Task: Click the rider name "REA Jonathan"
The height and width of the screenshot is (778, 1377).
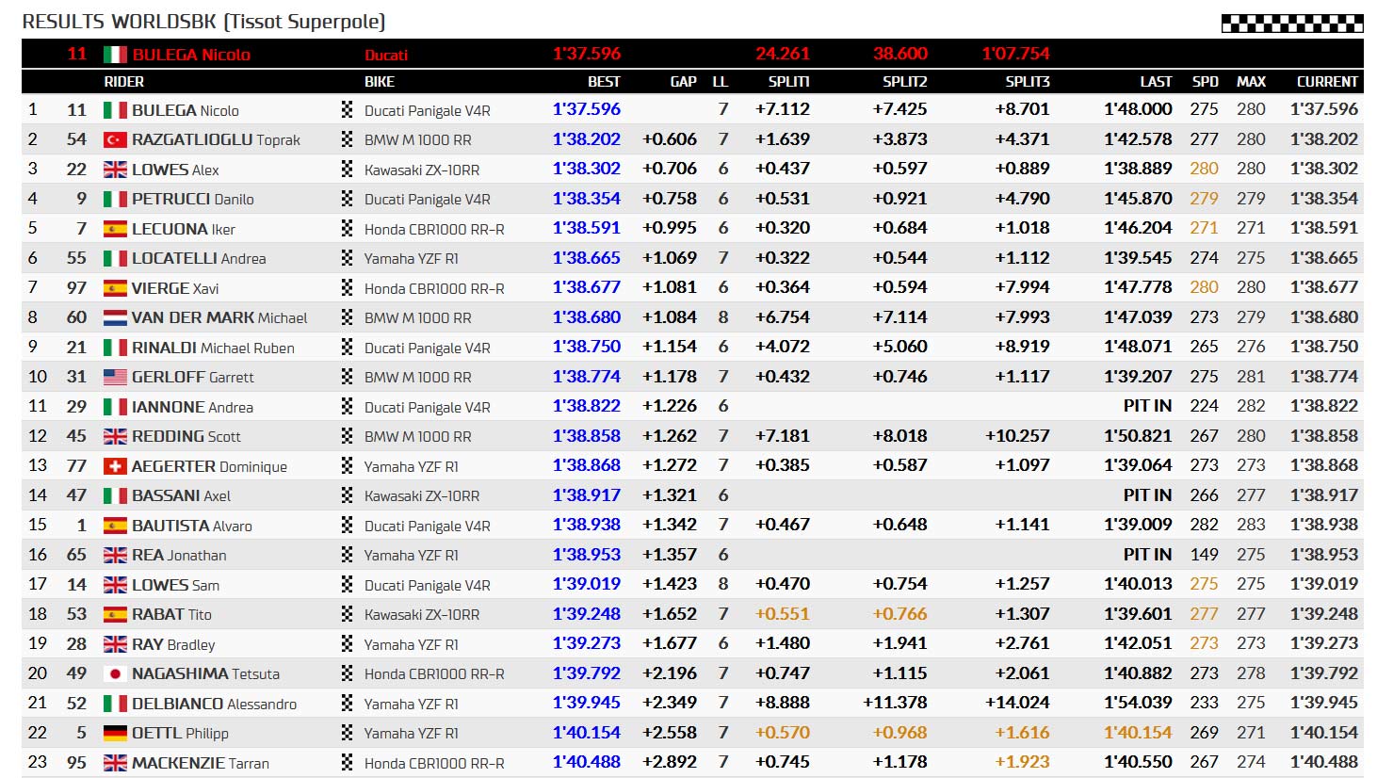Action: tap(179, 555)
